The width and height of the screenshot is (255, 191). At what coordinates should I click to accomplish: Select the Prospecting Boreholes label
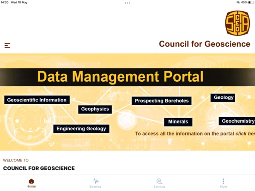point(162,101)
